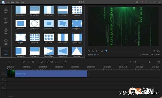The height and width of the screenshot is (98, 162).
Task: Click the audio track icon at the timeline's left
Action: (3, 88)
